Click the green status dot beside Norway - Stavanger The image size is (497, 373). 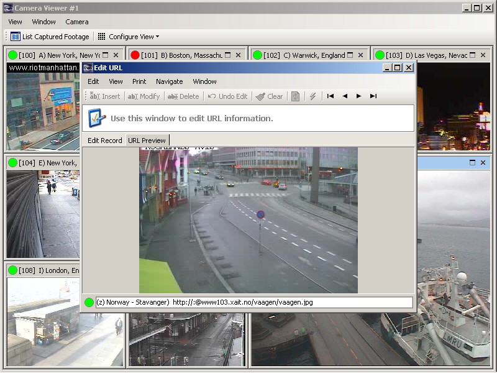[89, 303]
